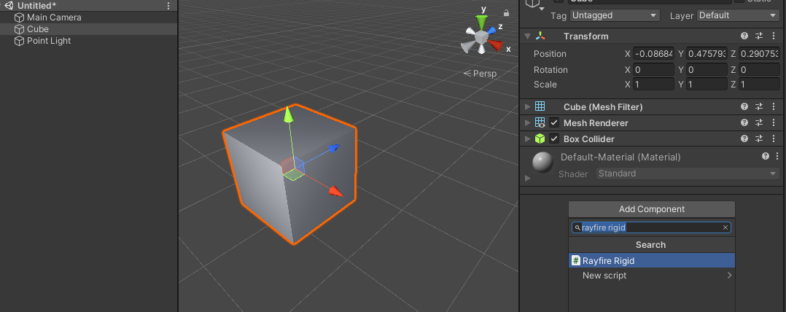Collapse the Transform component
This screenshot has width=786, height=312.
click(527, 36)
